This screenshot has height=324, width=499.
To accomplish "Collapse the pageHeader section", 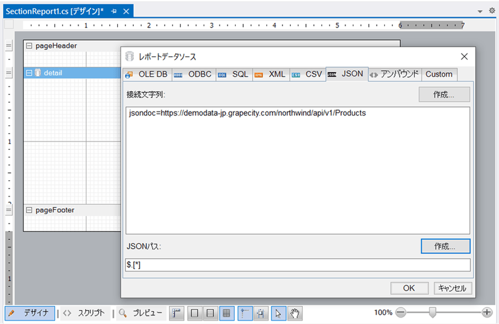I will [x=29, y=46].
